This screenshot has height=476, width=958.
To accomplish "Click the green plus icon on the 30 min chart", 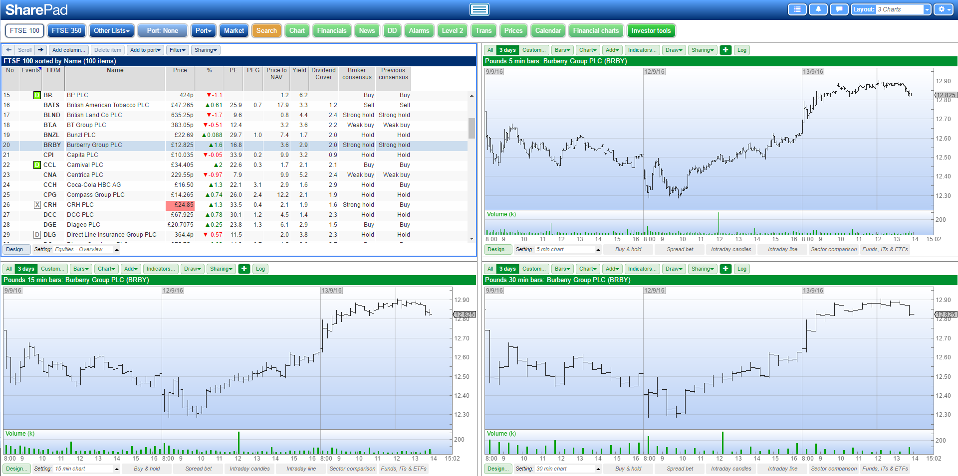I will coord(726,269).
